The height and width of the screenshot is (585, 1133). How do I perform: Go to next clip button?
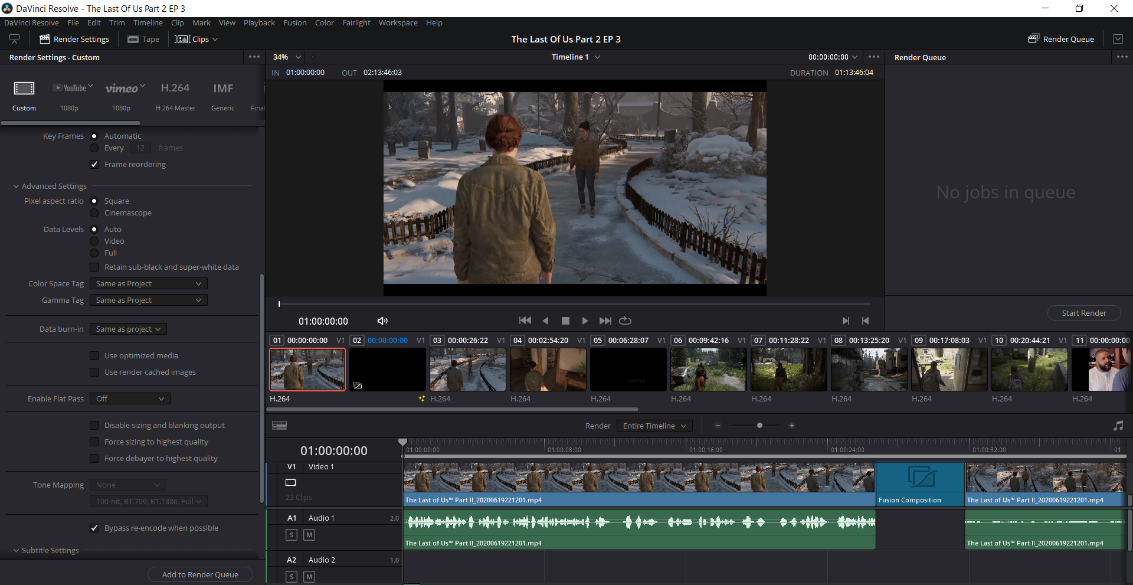click(846, 321)
